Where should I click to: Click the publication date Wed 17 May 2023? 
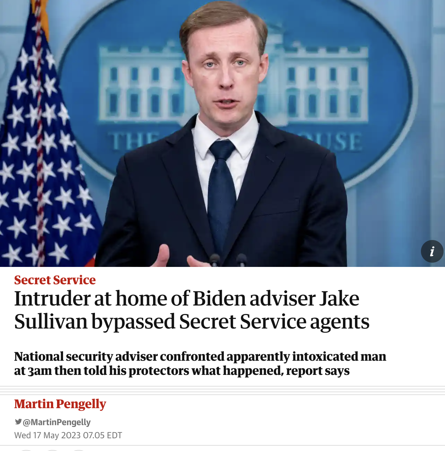point(68,435)
